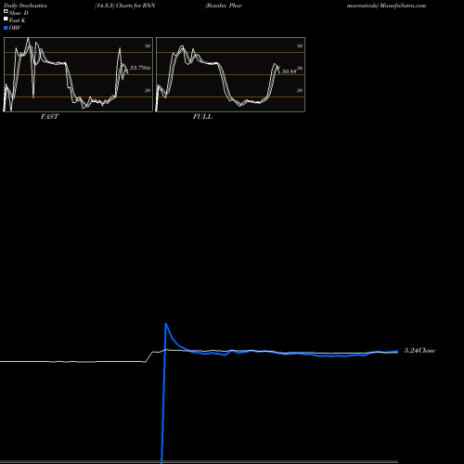Click the OBV spike peak on the chart

click(x=166, y=324)
